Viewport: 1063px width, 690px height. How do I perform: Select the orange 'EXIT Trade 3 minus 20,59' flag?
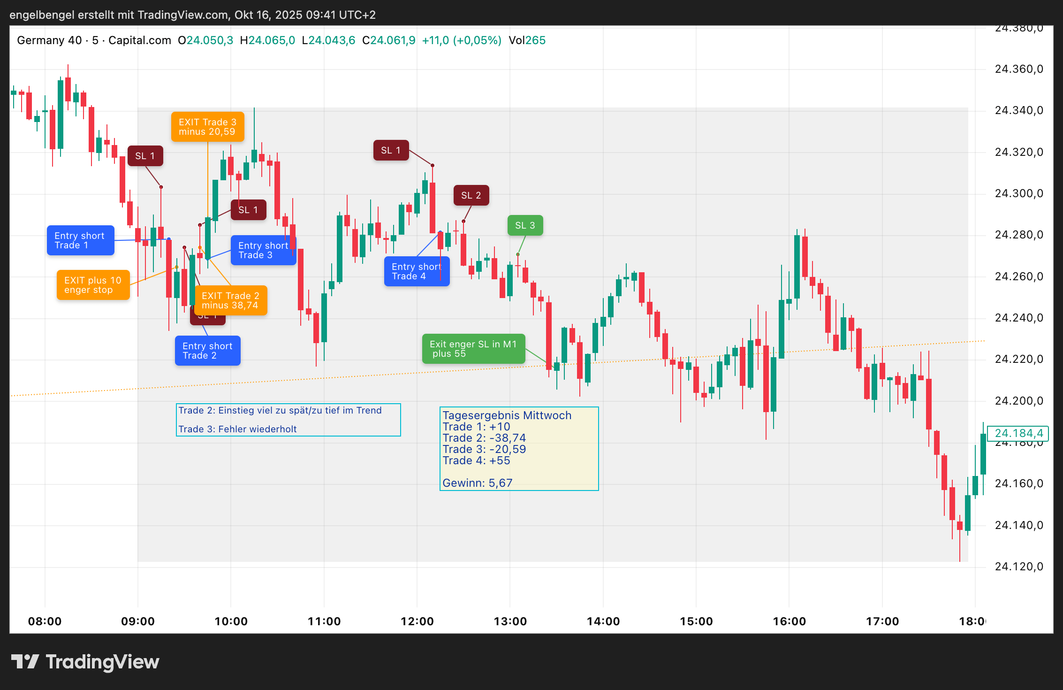pyautogui.click(x=208, y=126)
